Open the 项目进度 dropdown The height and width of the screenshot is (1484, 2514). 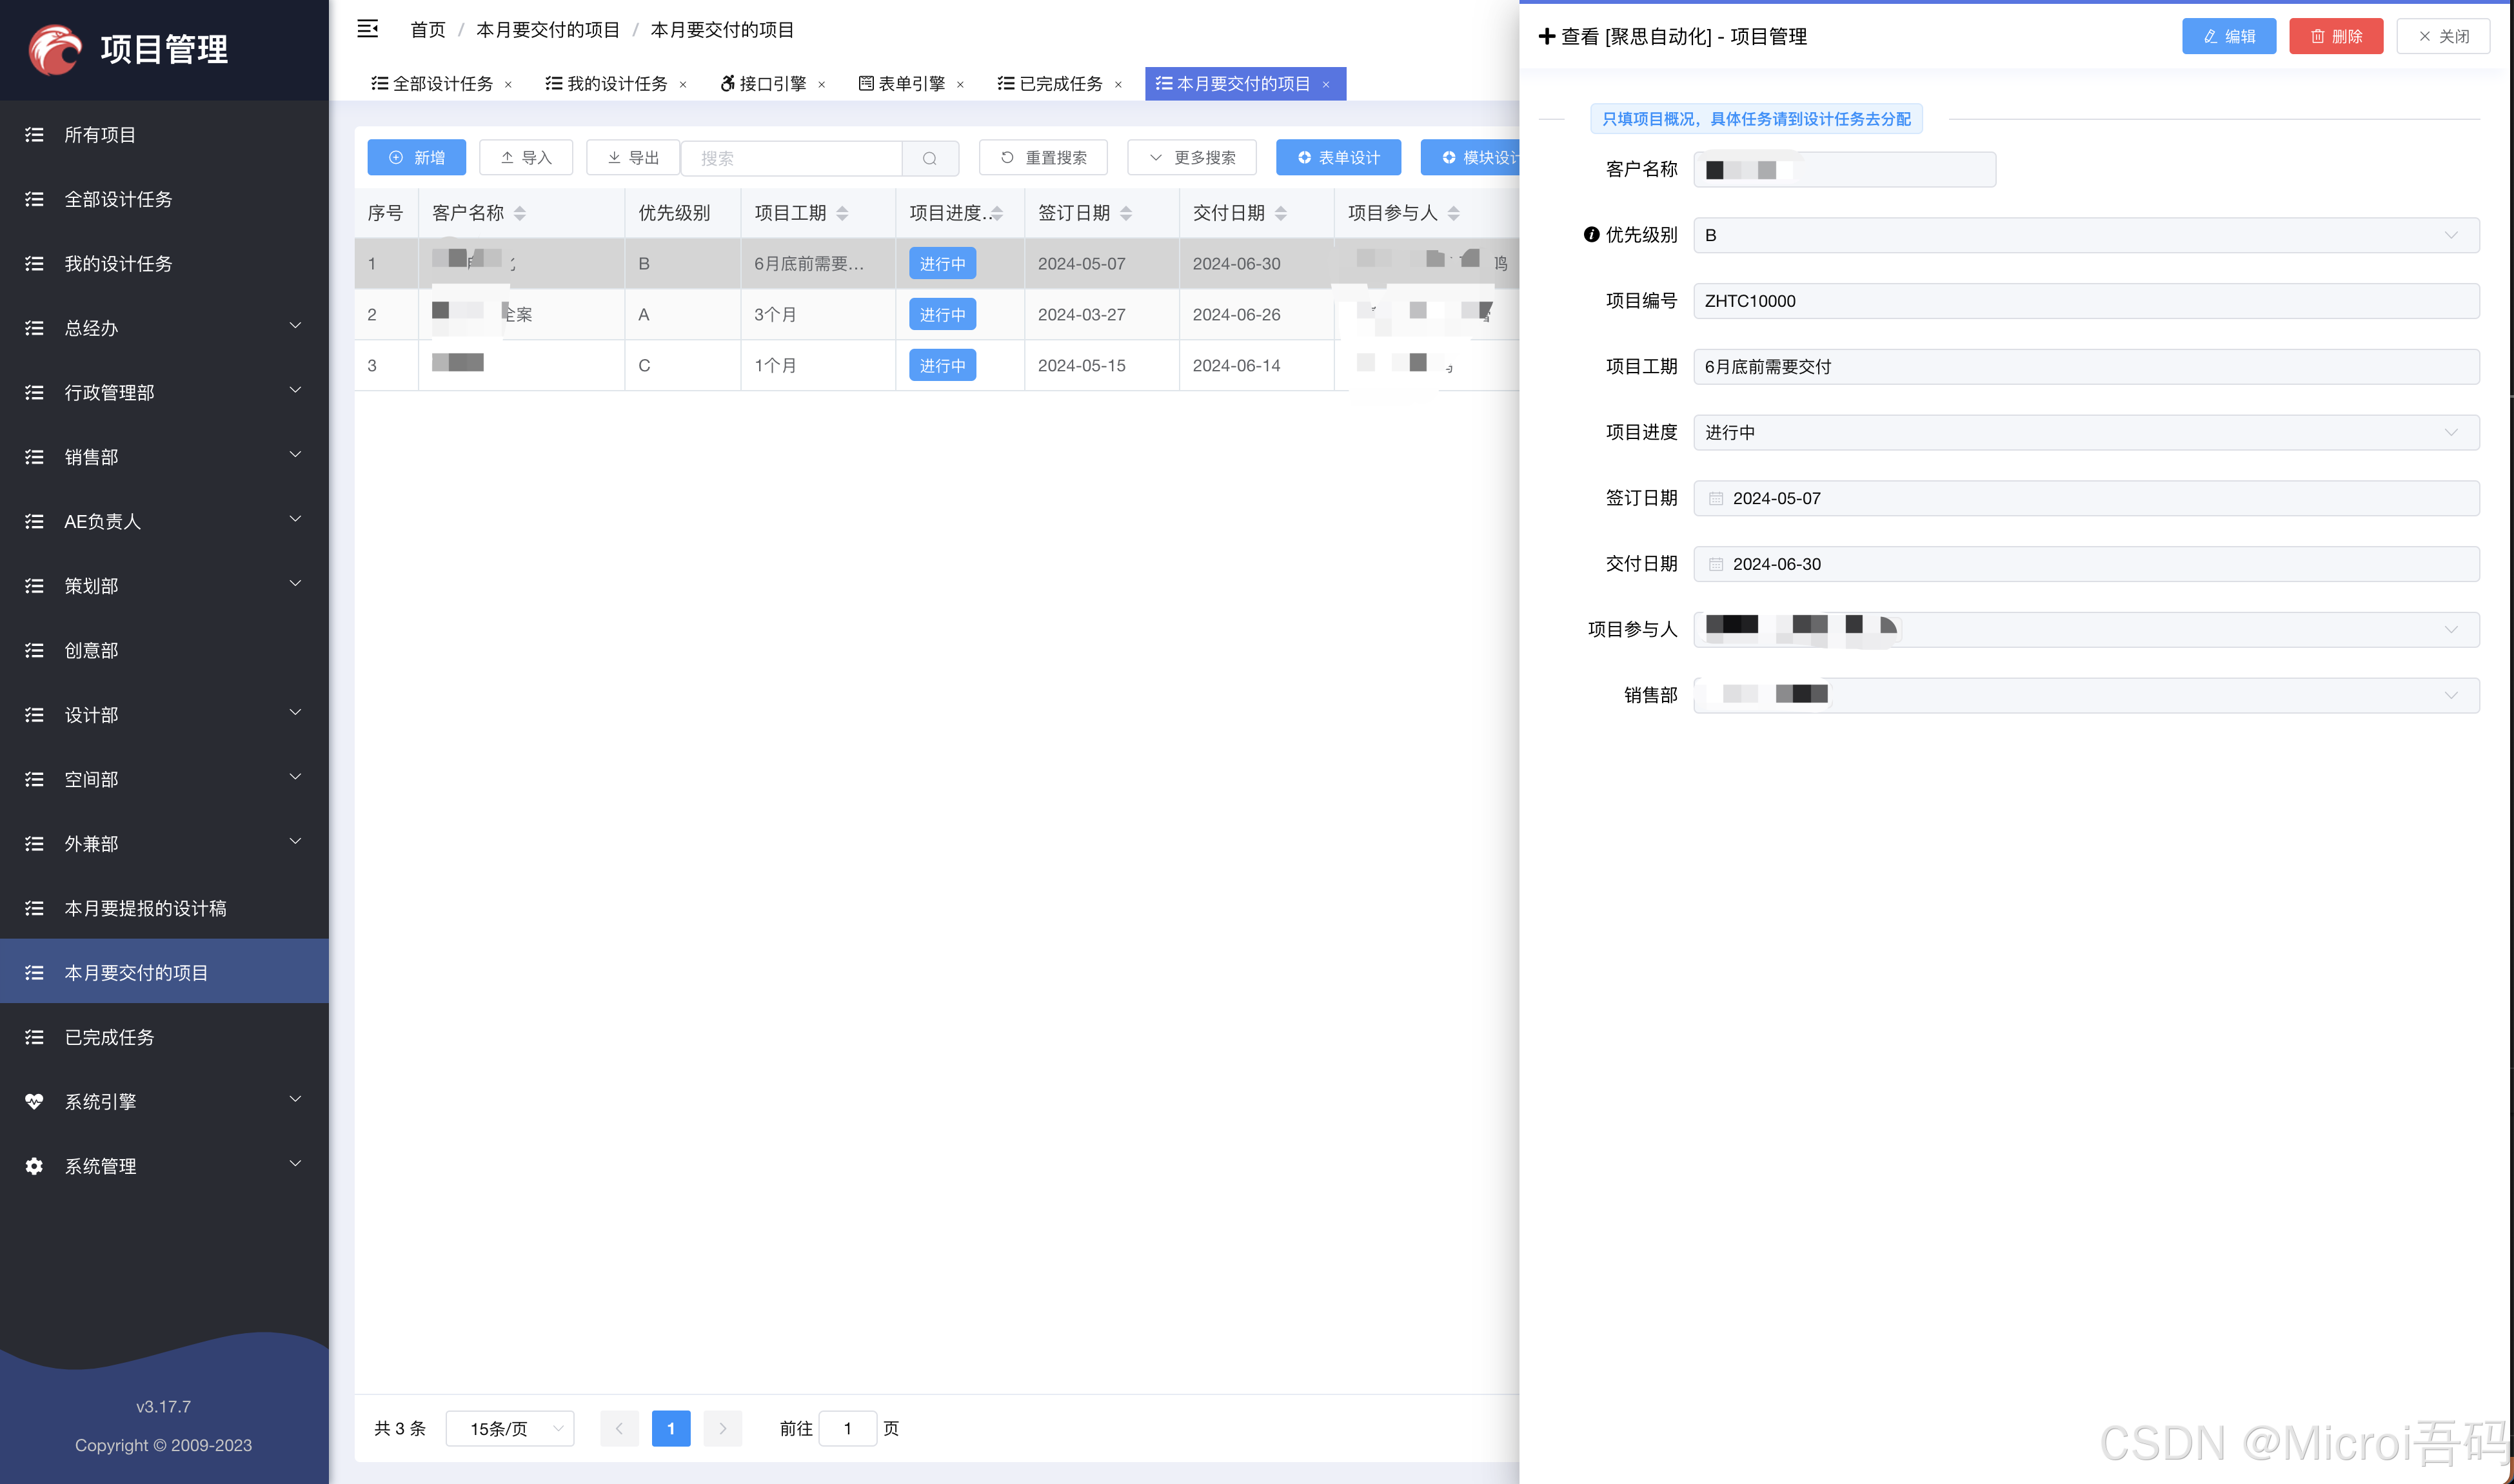coord(2085,432)
